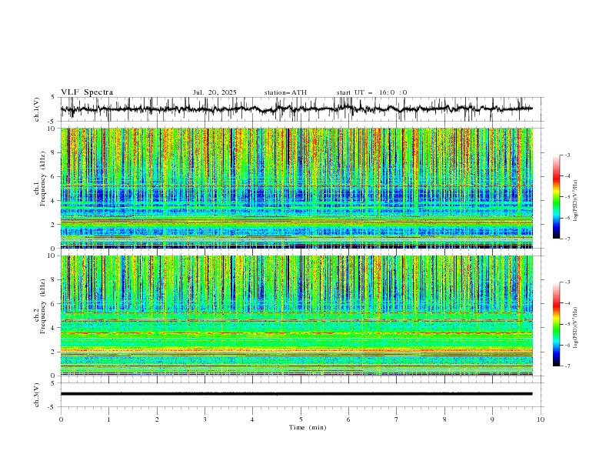Image resolution: width=609 pixels, height=471 pixels.
Task: Click the 'VLF Spectra' title text
Action: coord(87,92)
